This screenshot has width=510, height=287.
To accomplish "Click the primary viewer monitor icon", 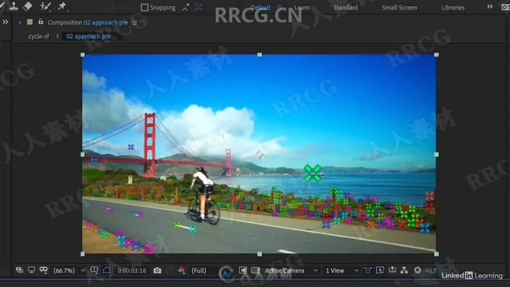I will point(31,270).
